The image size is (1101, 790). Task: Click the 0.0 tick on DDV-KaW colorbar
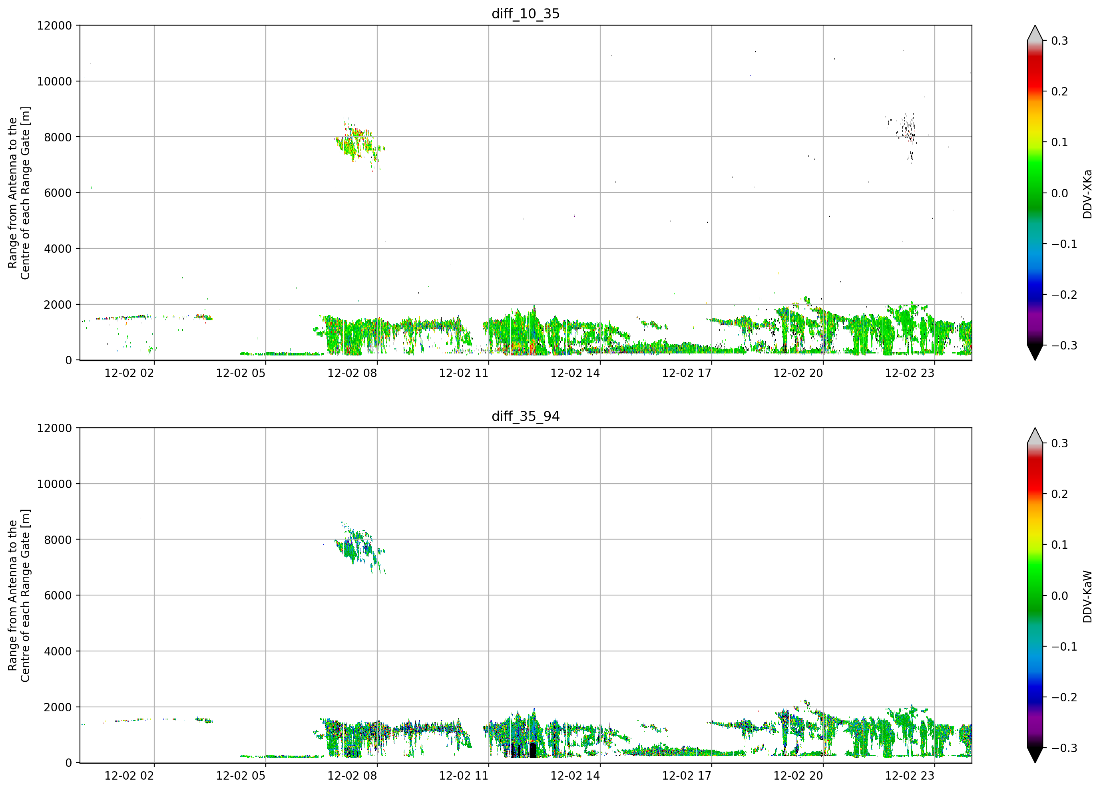pyautogui.click(x=1059, y=596)
